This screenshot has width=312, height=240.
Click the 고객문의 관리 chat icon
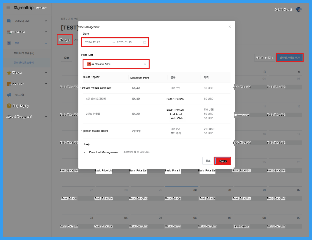click(9, 21)
